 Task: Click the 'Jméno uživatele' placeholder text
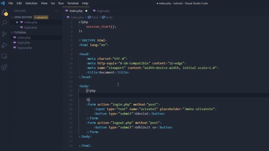click(x=199, y=109)
